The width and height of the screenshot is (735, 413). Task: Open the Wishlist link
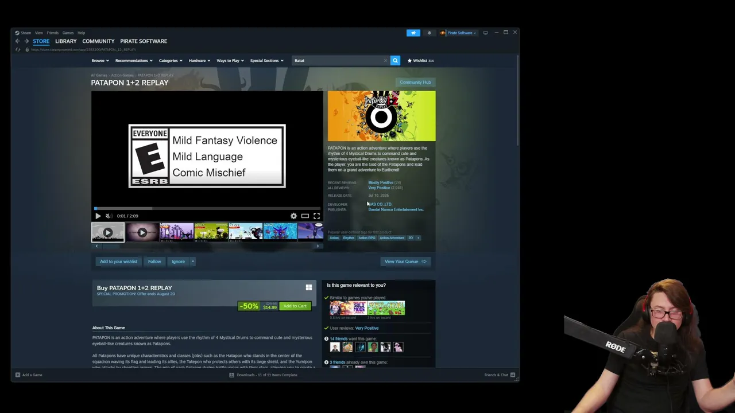pos(421,60)
